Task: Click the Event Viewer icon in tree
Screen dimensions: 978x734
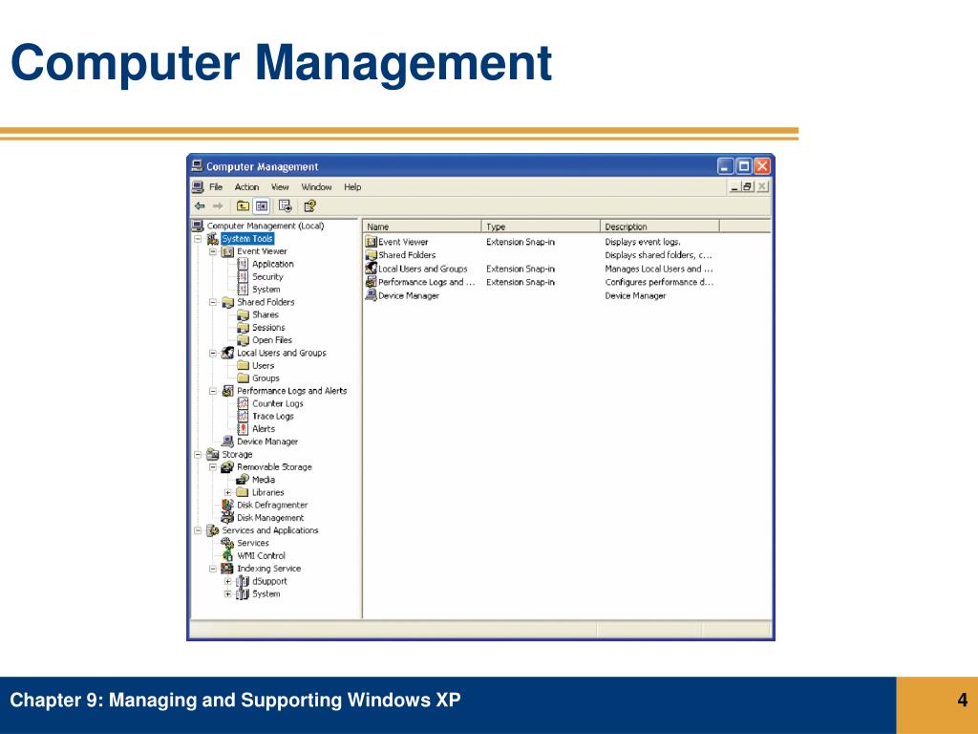Action: coord(227,251)
